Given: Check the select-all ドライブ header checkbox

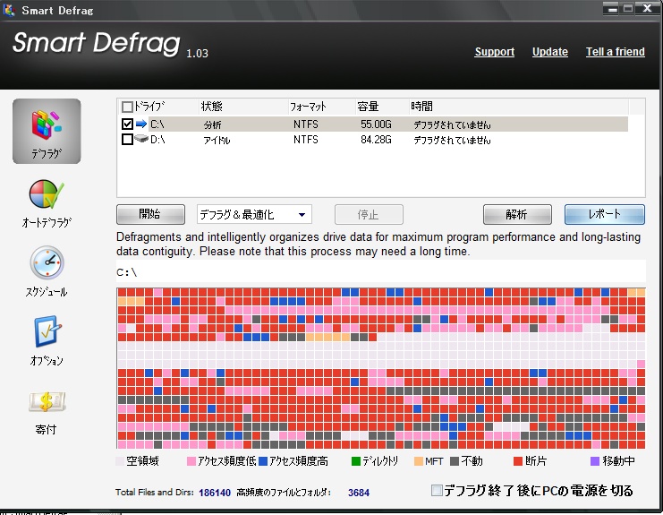Looking at the screenshot, I should point(127,107).
